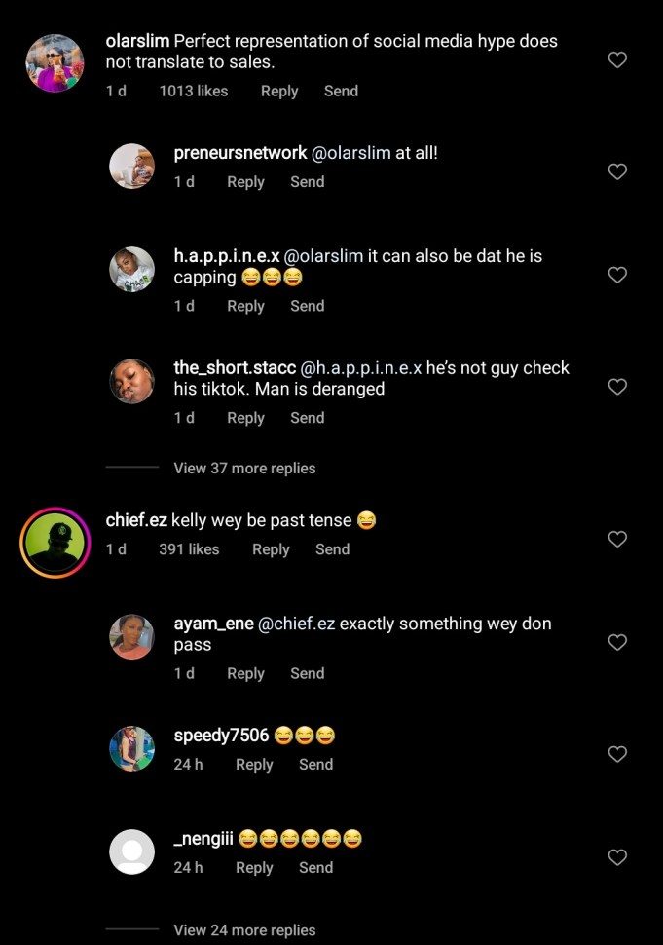Expand View 24 more replies

[x=244, y=929]
